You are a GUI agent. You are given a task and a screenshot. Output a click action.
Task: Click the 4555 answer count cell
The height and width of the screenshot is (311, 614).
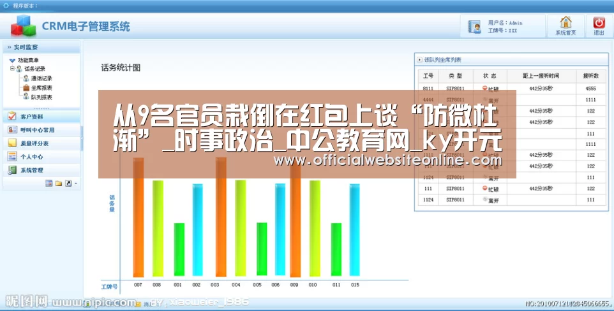[590, 89]
